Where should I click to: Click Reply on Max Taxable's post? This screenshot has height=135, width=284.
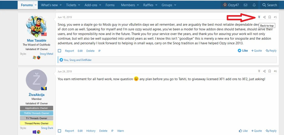(271, 51)
